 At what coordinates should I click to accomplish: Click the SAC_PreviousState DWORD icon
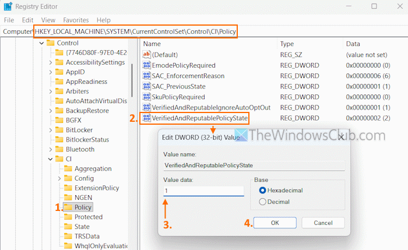(x=146, y=86)
